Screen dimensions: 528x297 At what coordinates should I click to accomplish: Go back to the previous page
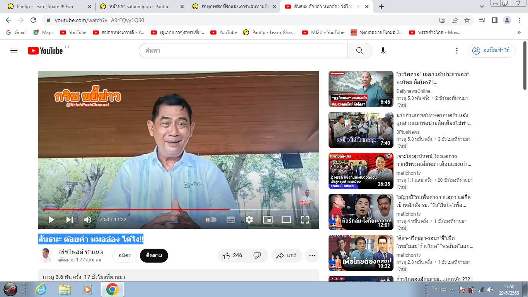click(9, 20)
